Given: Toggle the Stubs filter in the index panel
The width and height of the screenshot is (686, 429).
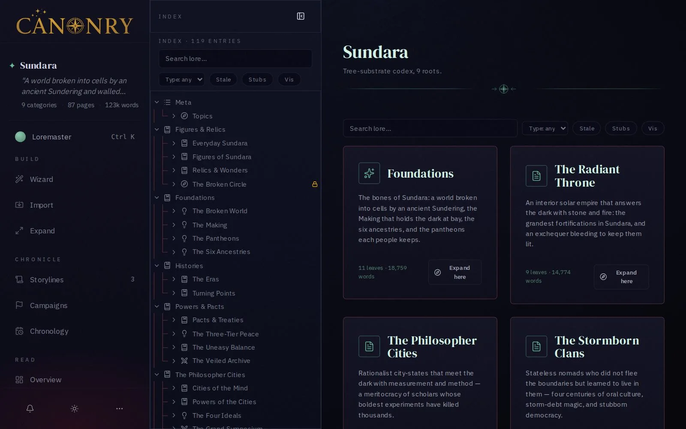Looking at the screenshot, I should [x=257, y=79].
